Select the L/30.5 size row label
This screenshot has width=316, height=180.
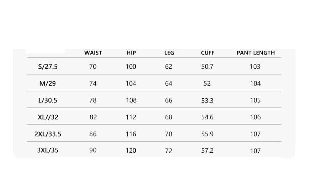pos(48,100)
